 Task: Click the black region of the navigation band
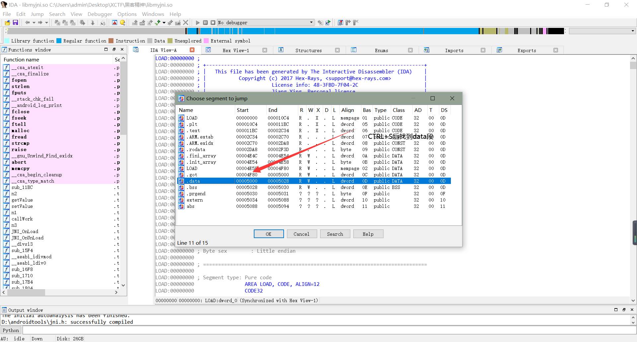click(x=556, y=31)
